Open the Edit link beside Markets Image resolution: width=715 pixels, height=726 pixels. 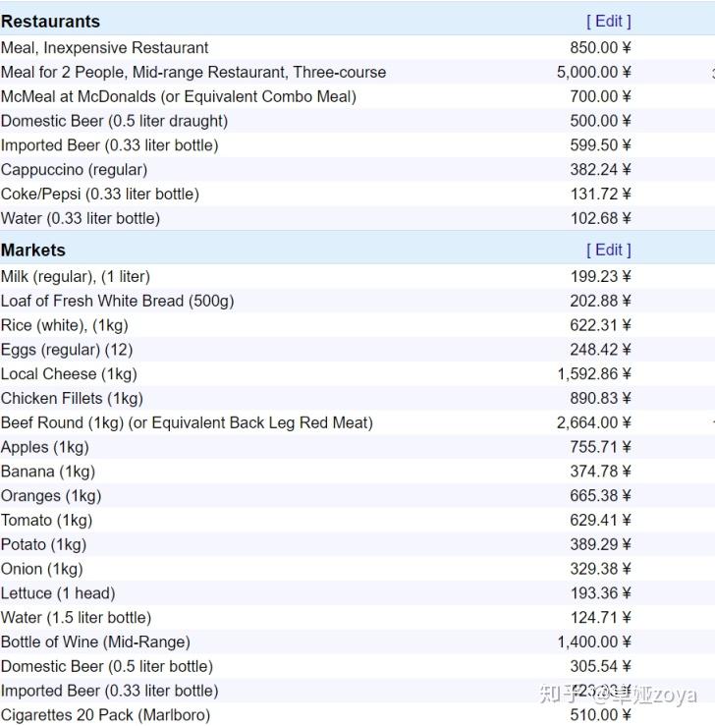[608, 250]
